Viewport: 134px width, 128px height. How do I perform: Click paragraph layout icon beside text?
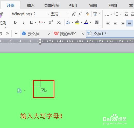(19, 91)
